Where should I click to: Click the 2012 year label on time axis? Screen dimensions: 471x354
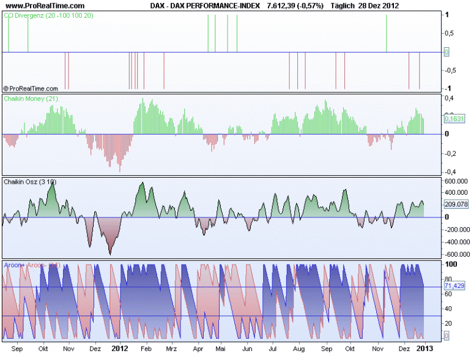click(119, 348)
